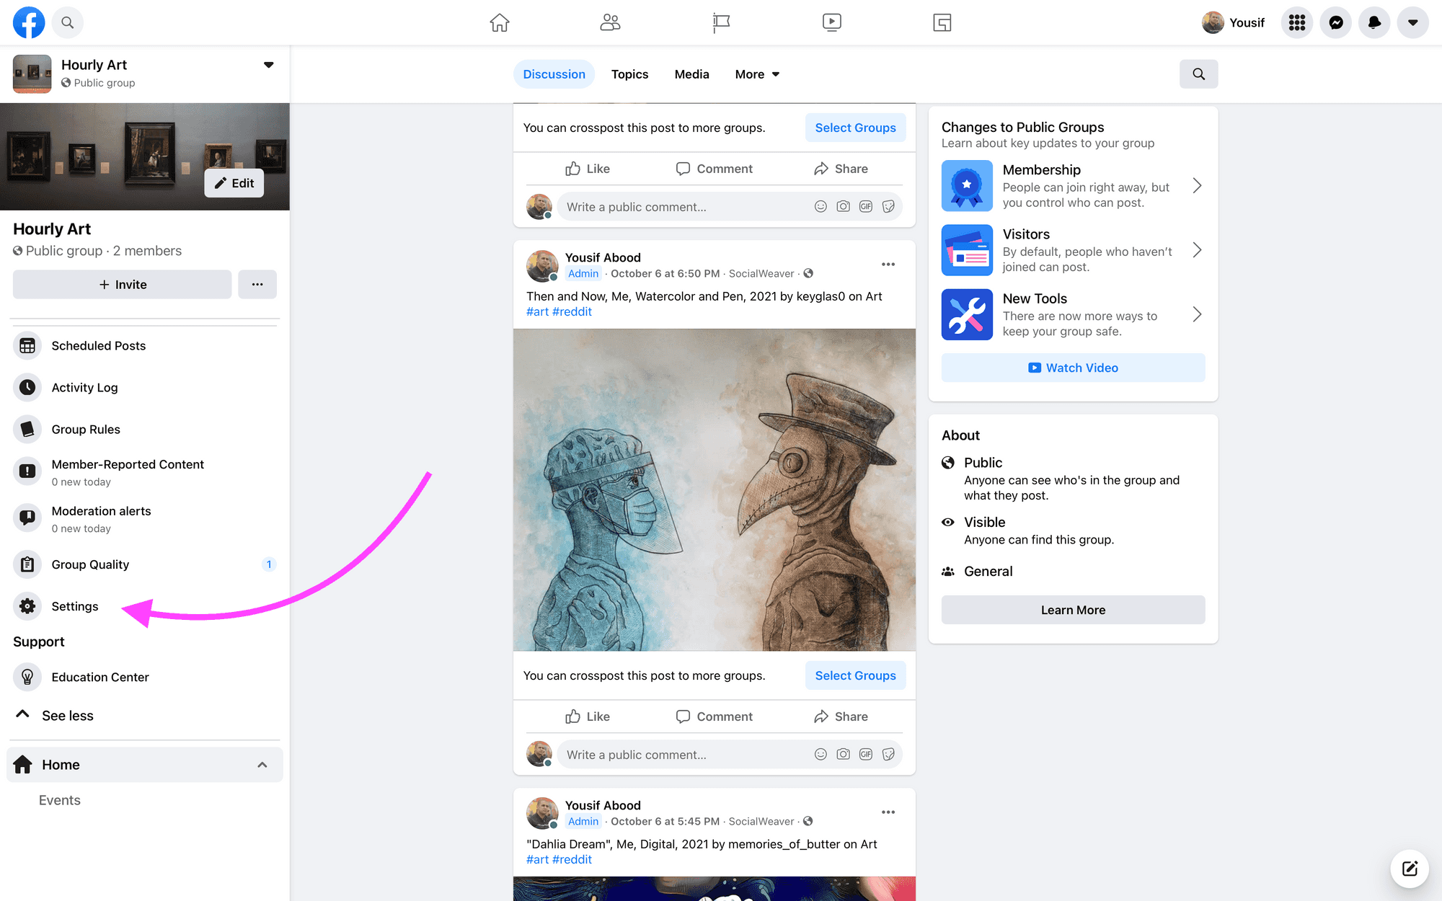
Task: Open the Then and Now watercolor image
Action: (x=715, y=490)
